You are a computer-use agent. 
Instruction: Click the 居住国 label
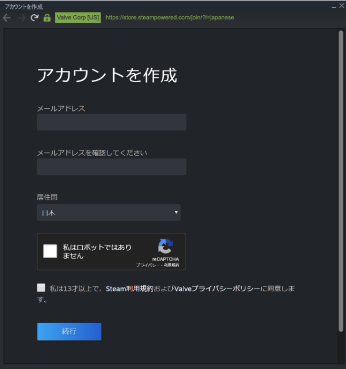[x=47, y=197]
